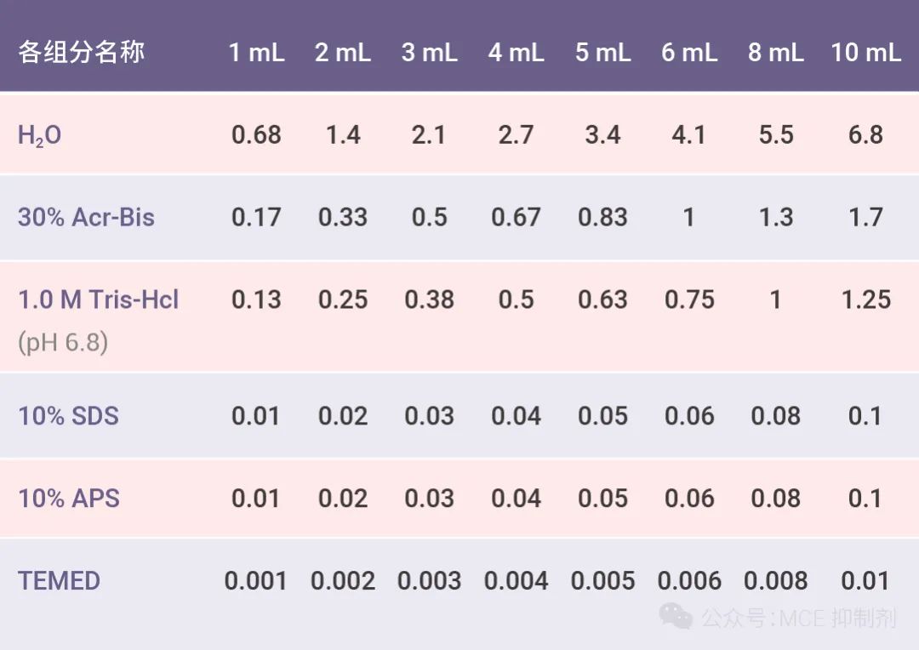Select the TEMED value 0.004
The width and height of the screenshot is (919, 650).
click(x=516, y=581)
